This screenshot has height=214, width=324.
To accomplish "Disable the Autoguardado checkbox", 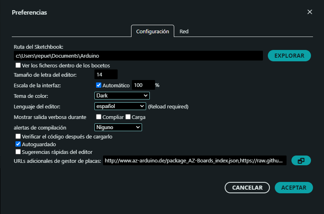I will 18,144.
